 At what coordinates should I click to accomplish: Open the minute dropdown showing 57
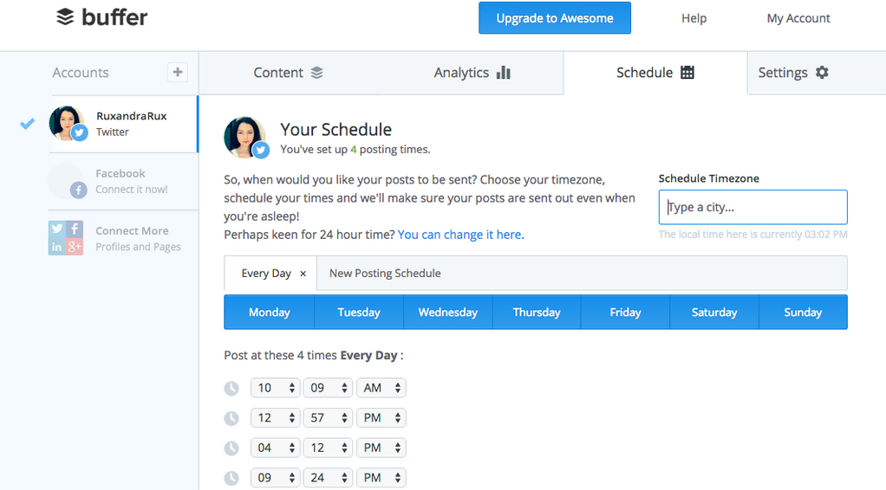pos(329,418)
